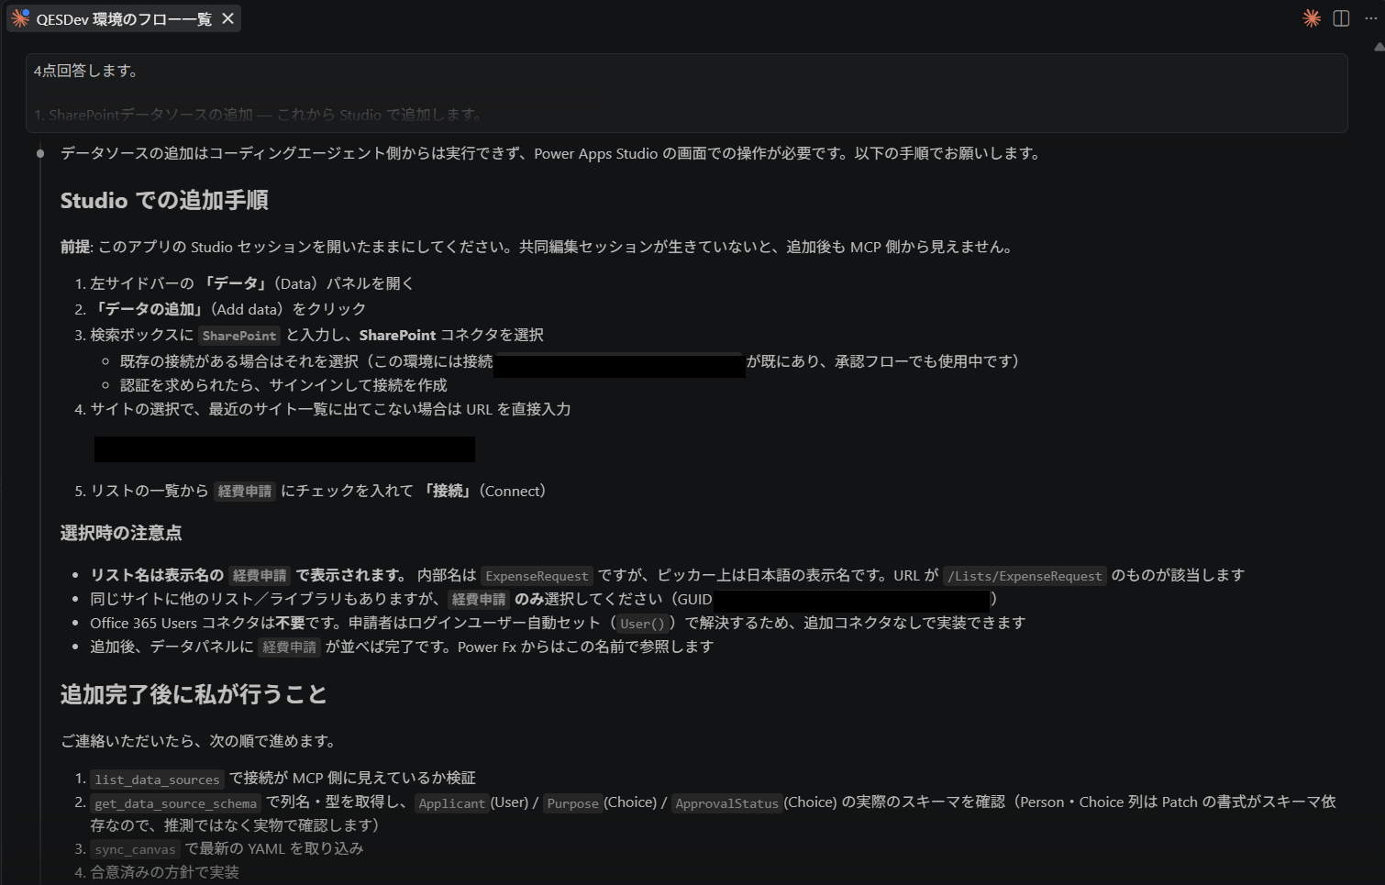Click the 'ExpenseRequest' internal name chip

coord(537,576)
